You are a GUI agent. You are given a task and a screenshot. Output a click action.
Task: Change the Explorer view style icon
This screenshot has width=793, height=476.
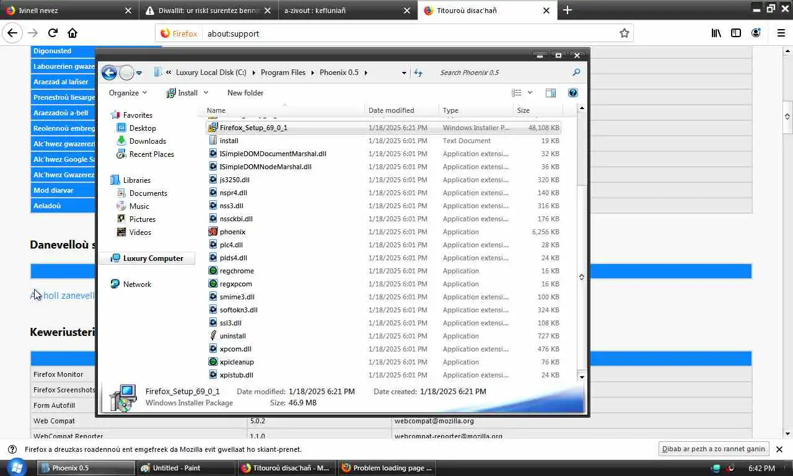(517, 93)
